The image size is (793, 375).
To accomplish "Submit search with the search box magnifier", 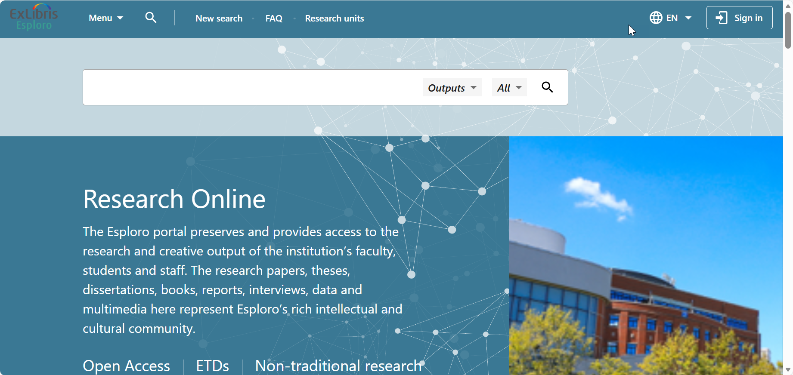I will coord(547,87).
